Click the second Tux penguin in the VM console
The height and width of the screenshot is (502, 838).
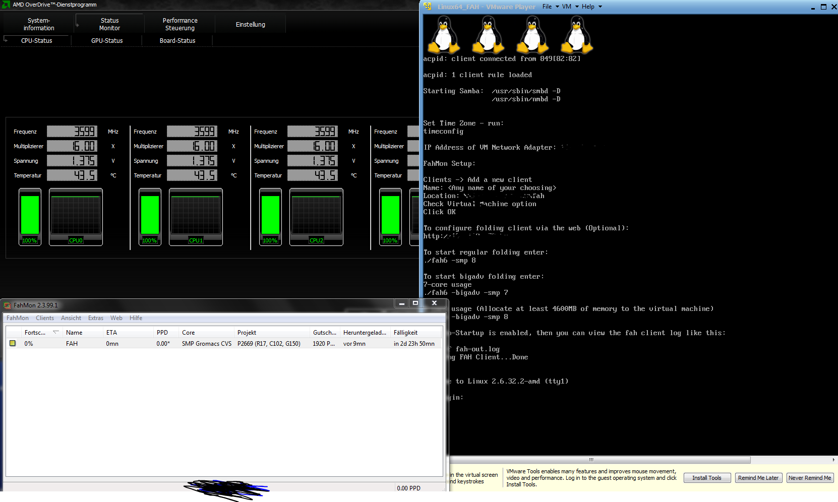(488, 34)
